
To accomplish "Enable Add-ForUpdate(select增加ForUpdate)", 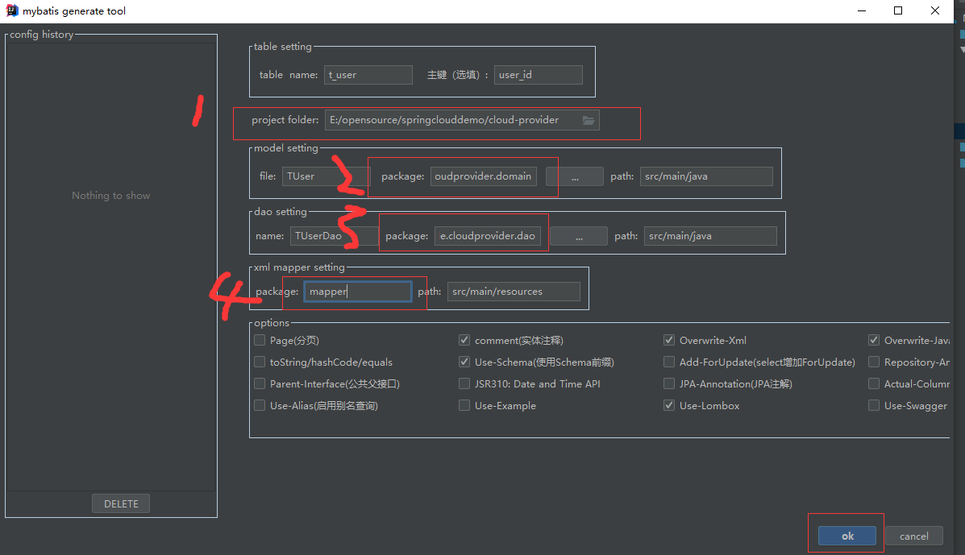I will [x=669, y=362].
